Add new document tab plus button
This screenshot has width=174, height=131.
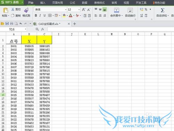tap(74, 24)
